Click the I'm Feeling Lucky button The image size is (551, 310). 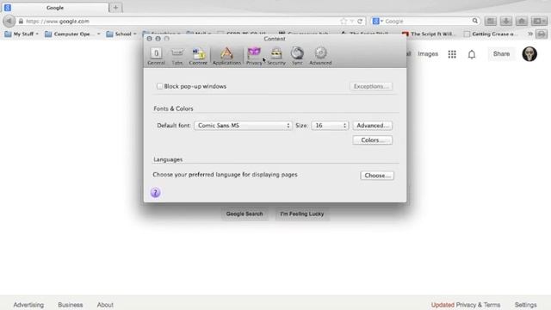302,214
